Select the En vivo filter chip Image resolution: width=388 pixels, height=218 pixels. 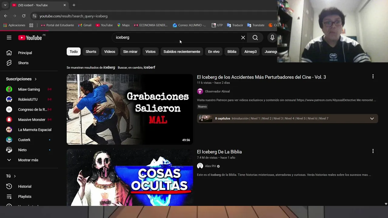click(214, 51)
